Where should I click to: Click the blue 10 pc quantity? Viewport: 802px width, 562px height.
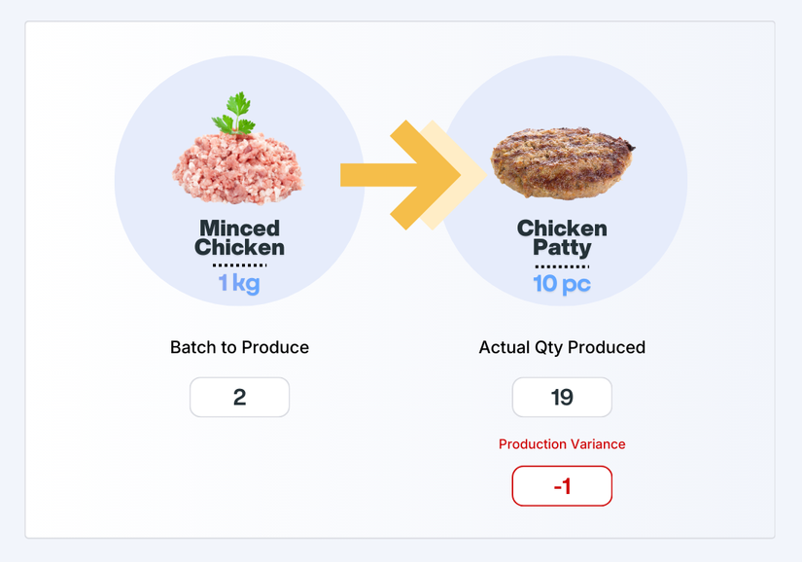click(x=562, y=284)
